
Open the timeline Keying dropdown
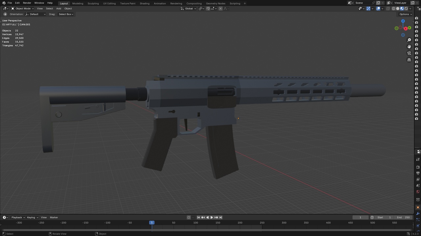pyautogui.click(x=33, y=217)
